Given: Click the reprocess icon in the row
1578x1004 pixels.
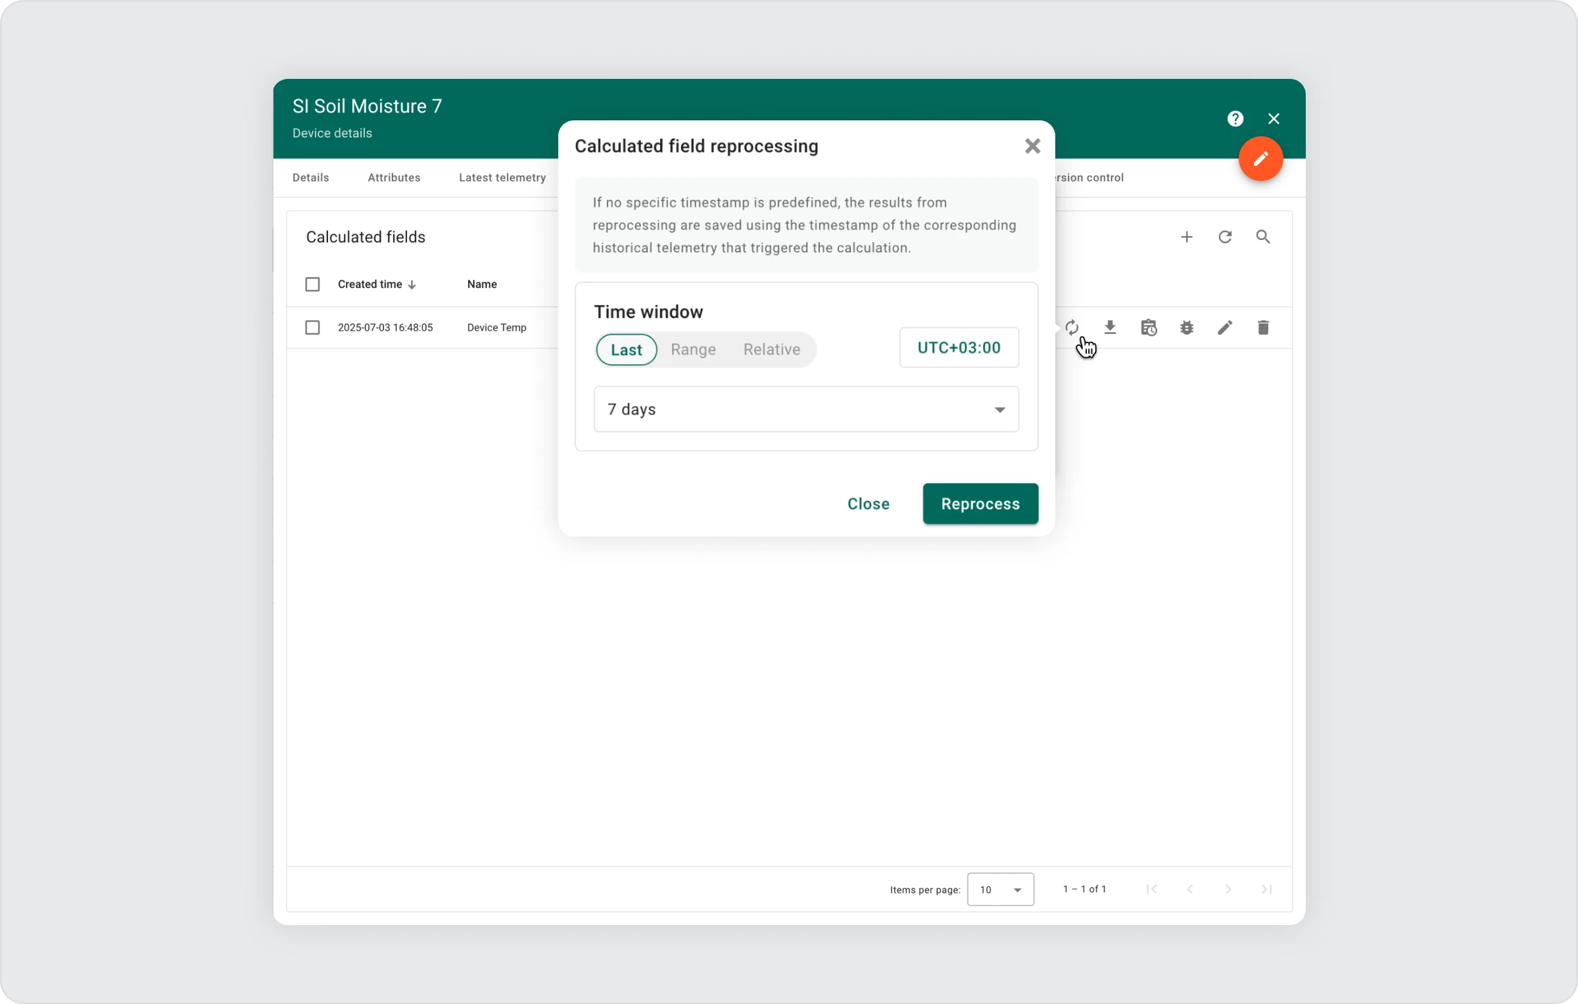Looking at the screenshot, I should click(x=1072, y=327).
